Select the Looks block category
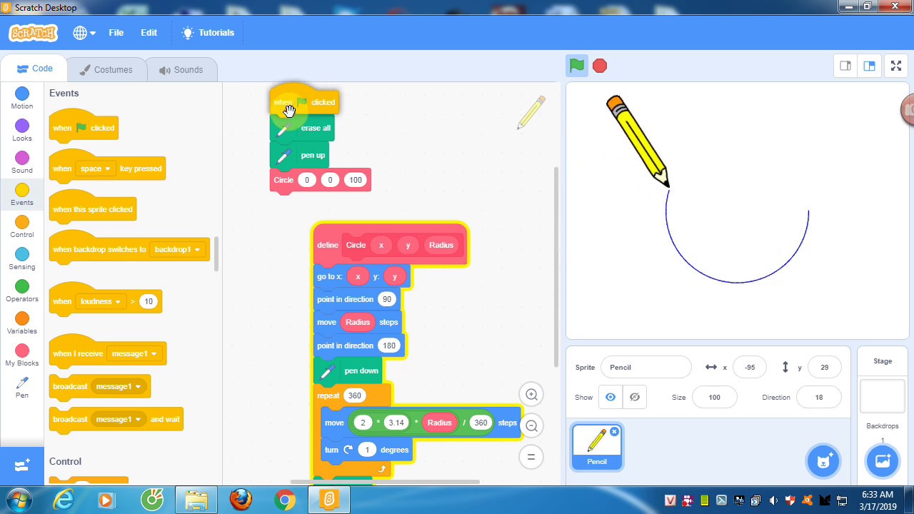914x514 pixels. 22,131
